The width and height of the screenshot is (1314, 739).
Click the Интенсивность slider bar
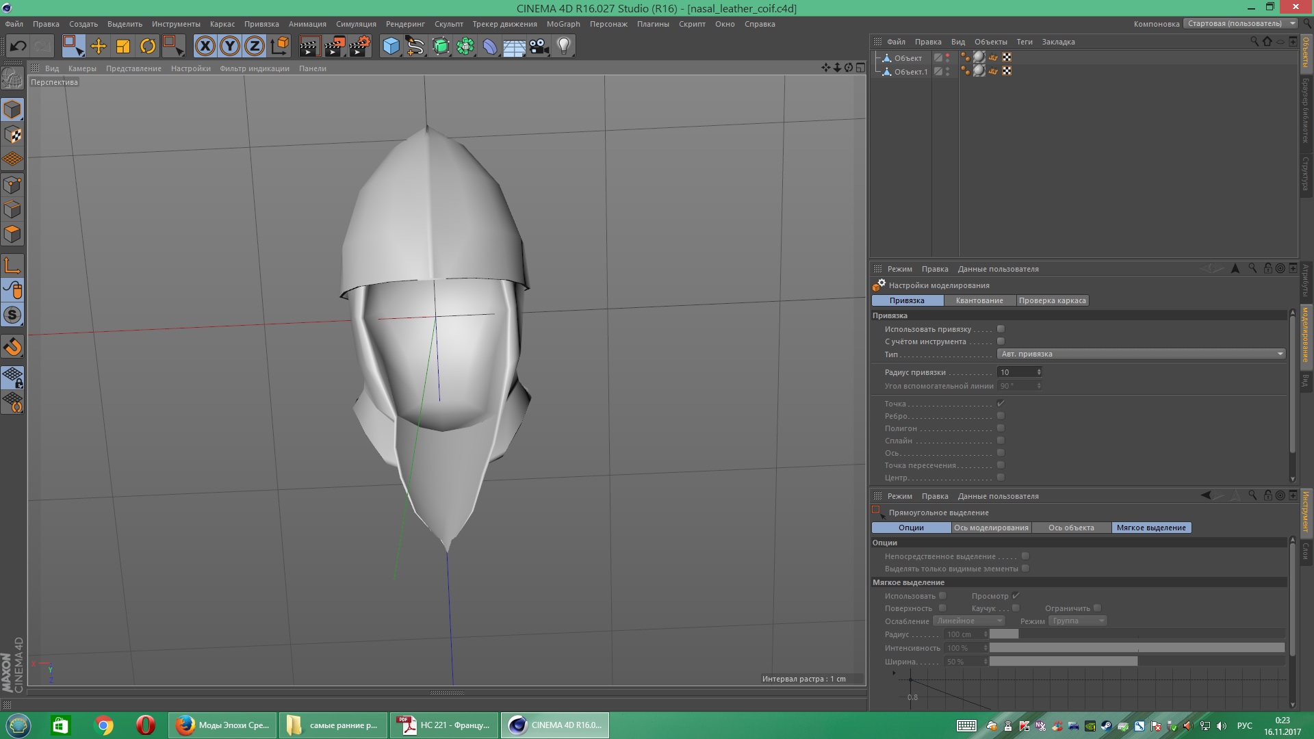pos(1137,648)
